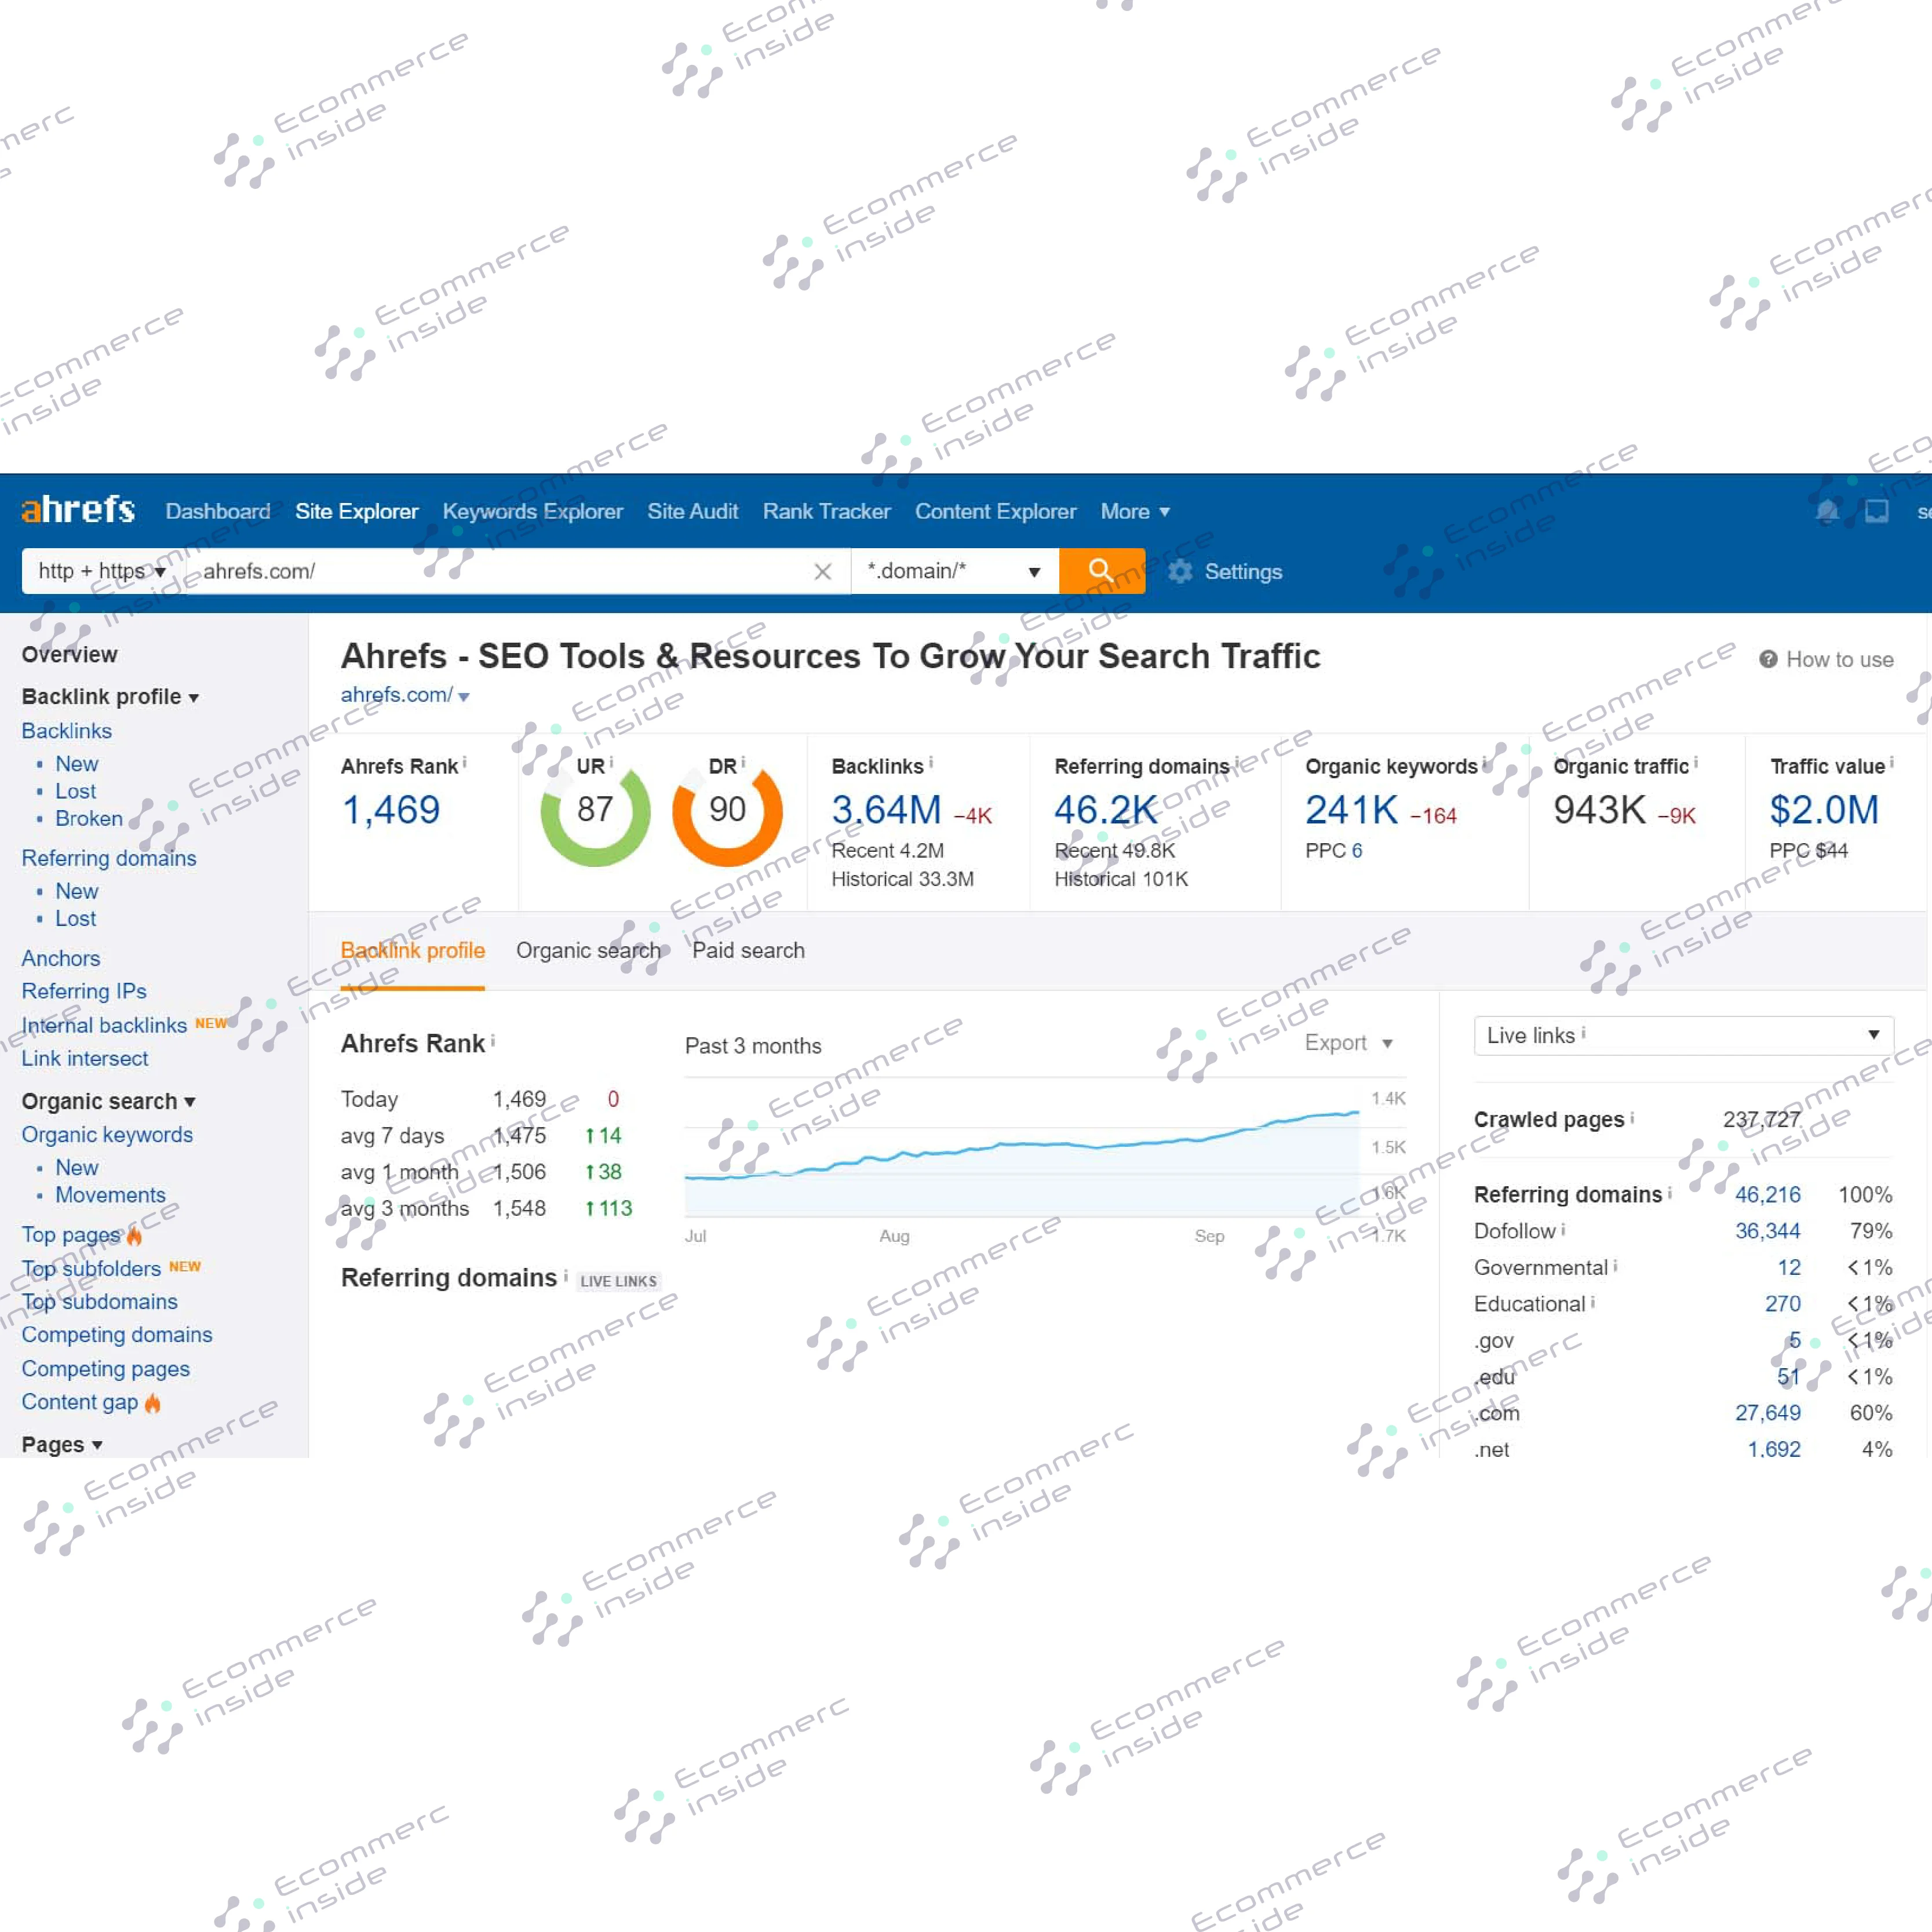
Task: Open the Export dropdown above the chart
Action: pos(1348,1043)
